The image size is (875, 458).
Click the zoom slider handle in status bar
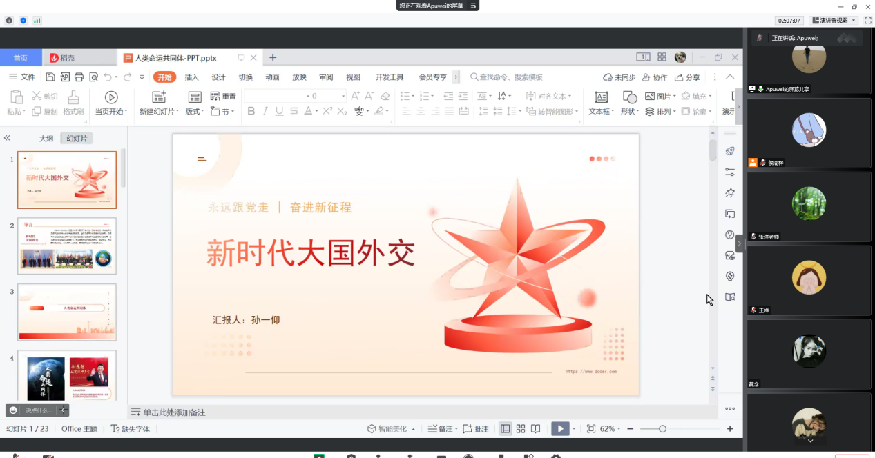[x=662, y=429]
